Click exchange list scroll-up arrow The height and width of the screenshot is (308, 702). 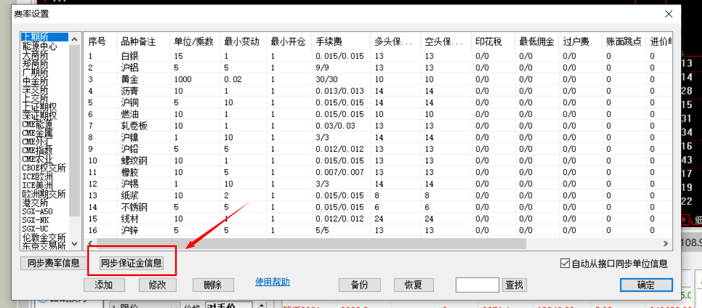click(74, 38)
